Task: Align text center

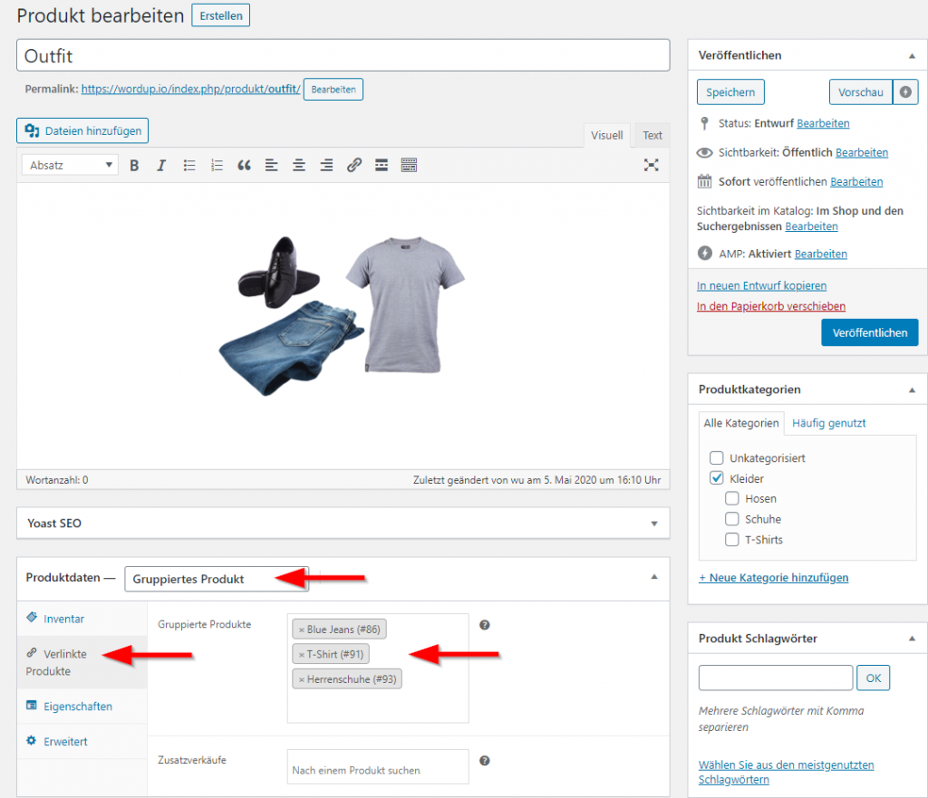Action: point(299,166)
